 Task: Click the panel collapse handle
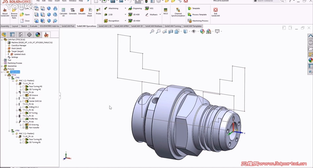pos(60,96)
